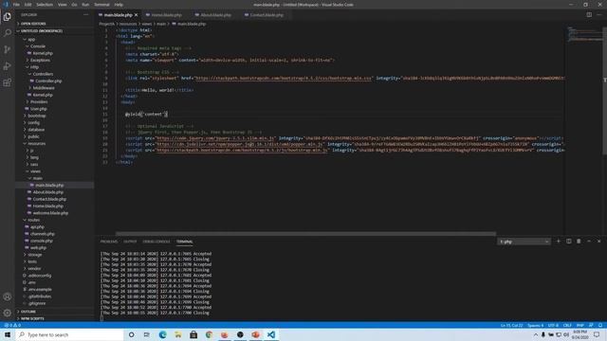This screenshot has width=607, height=341.
Task: Click the errors and warnings status indicator
Action: 12,325
